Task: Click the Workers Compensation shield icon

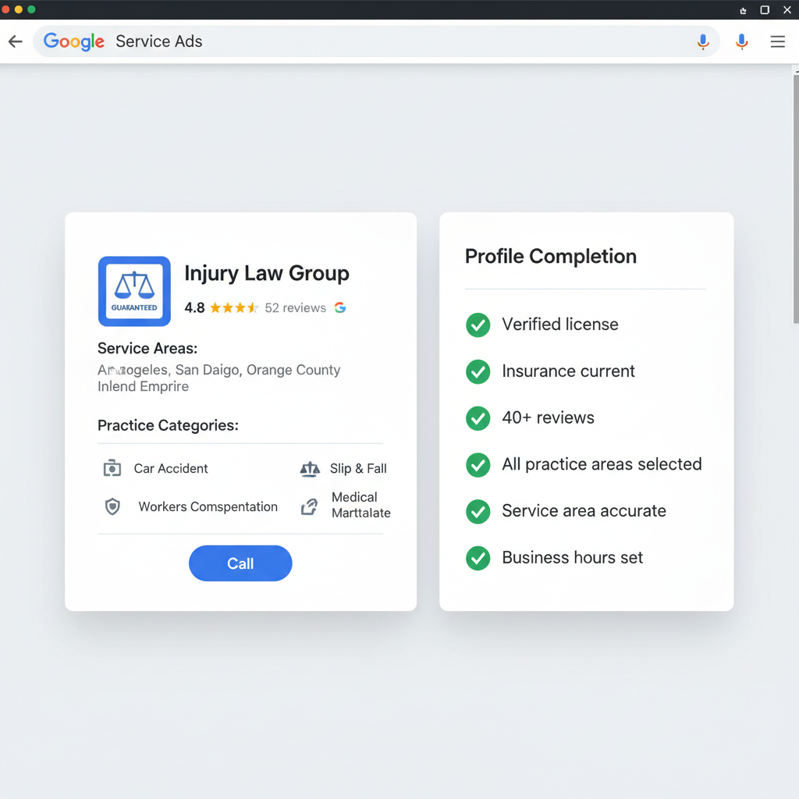Action: (112, 506)
